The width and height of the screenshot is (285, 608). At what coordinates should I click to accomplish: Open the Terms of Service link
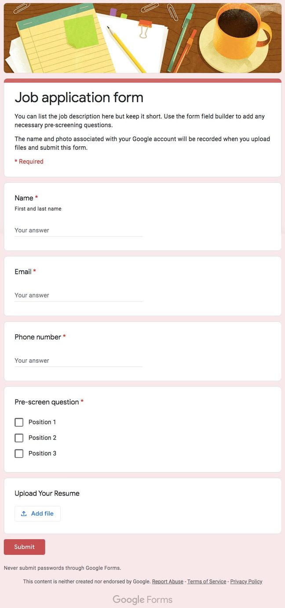coord(206,581)
